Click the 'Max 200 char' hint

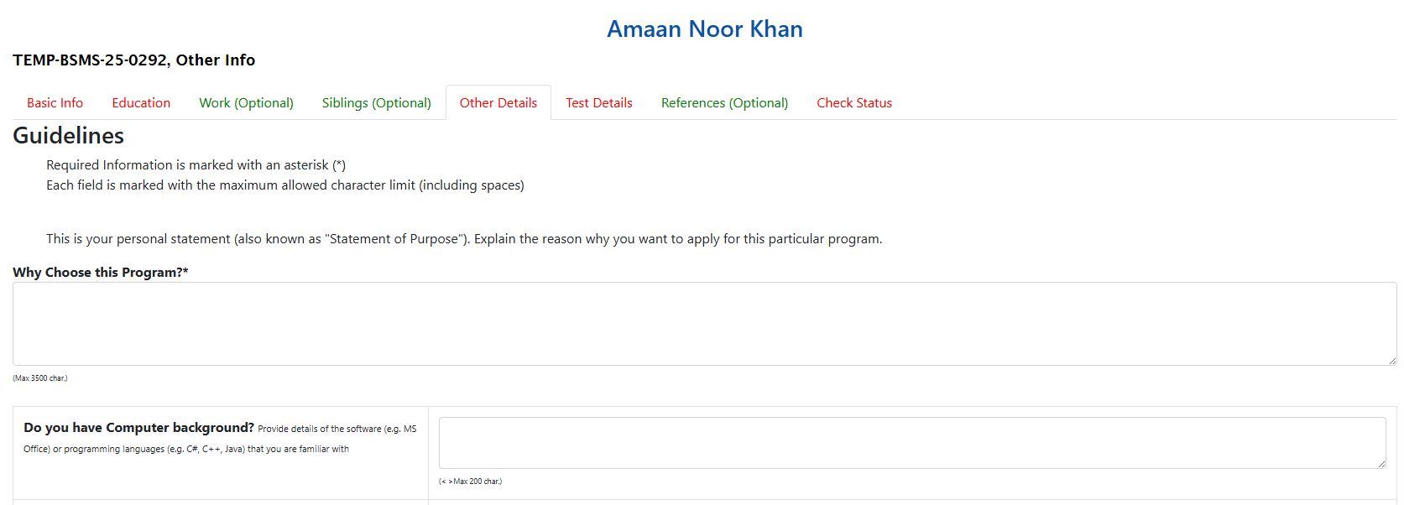[x=470, y=482]
